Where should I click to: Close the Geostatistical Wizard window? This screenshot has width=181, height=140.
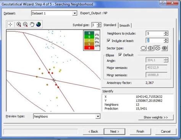pyautogui.click(x=173, y=3)
